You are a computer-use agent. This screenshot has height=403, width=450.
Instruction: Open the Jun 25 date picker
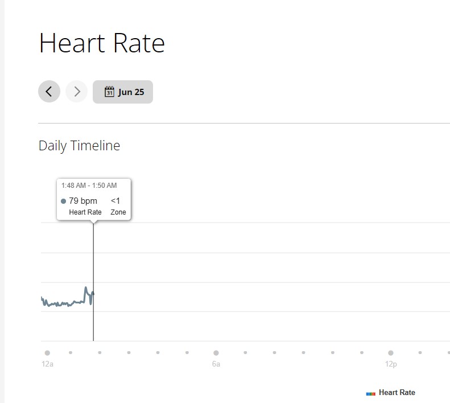(x=123, y=92)
